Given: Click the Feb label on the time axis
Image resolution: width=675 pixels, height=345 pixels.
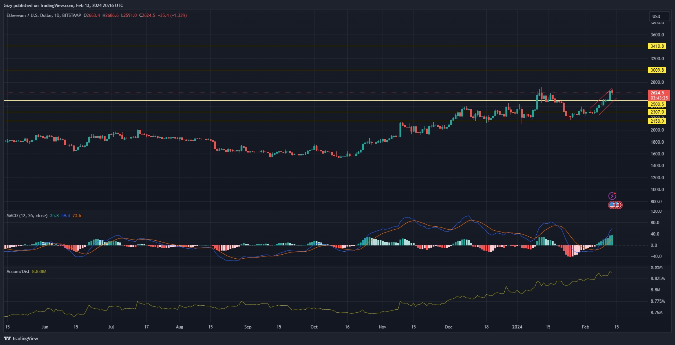Looking at the screenshot, I should click(x=585, y=327).
